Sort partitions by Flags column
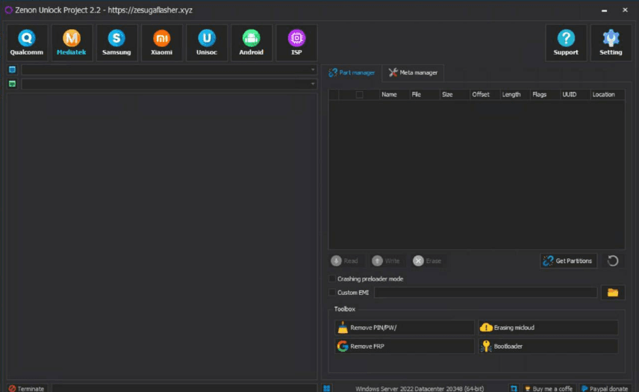This screenshot has height=392, width=639. (545, 95)
